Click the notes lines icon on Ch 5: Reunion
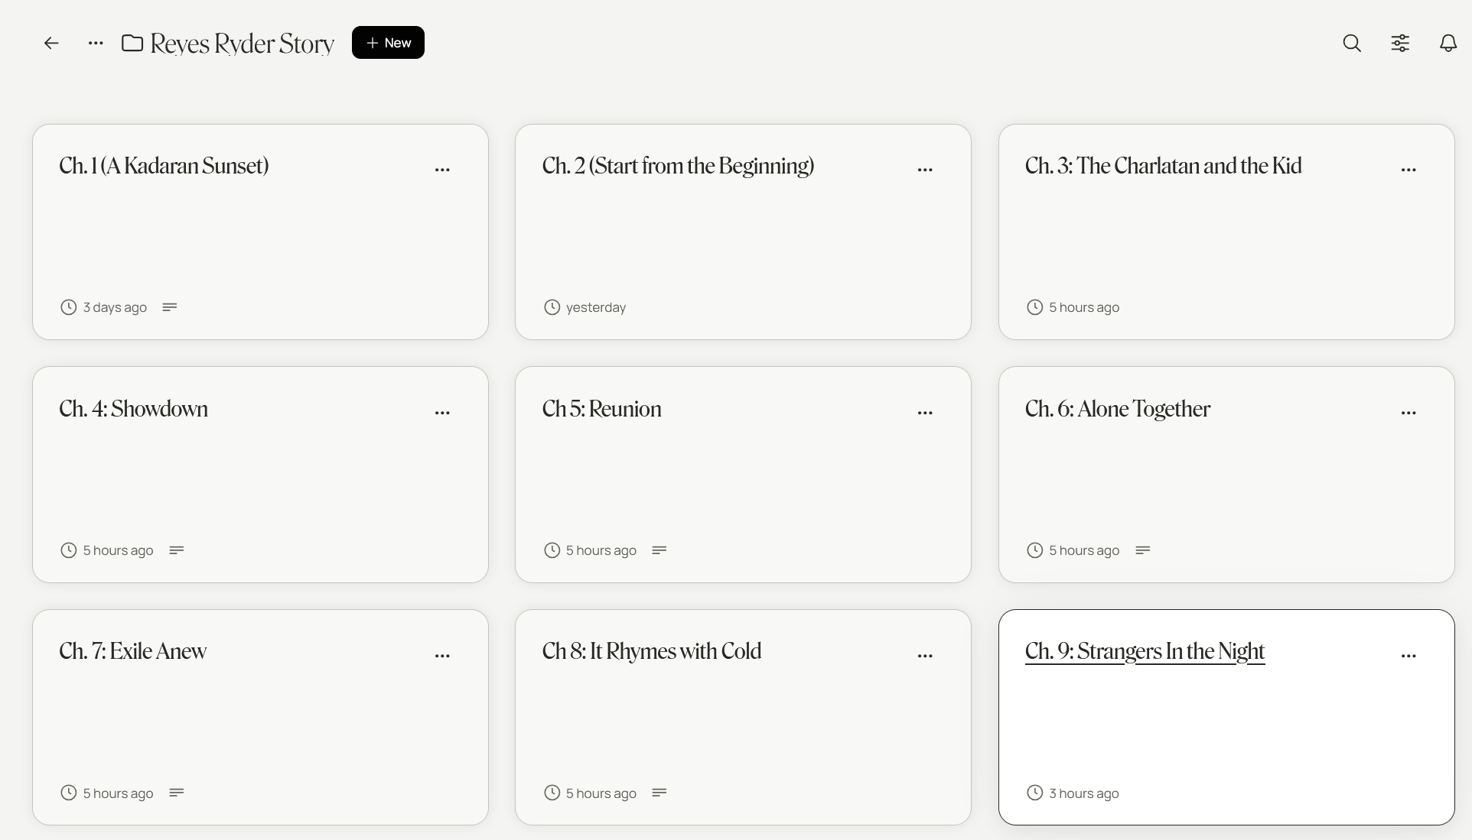The width and height of the screenshot is (1472, 840). (x=659, y=550)
